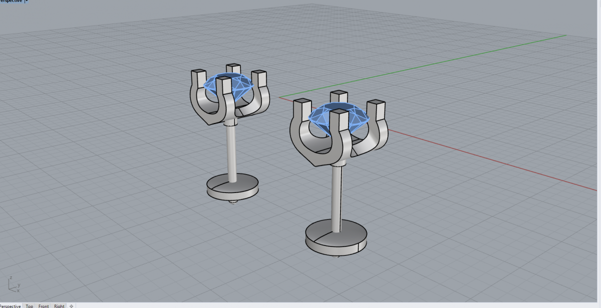Switch to the Right viewport tab

pyautogui.click(x=59, y=305)
